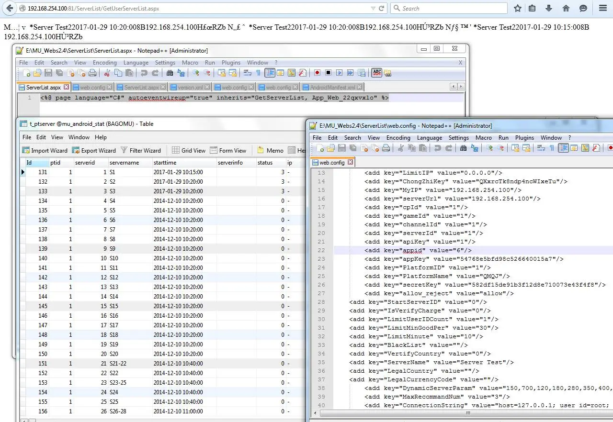Image resolution: width=613 pixels, height=422 pixels.
Task: Switch to version.xml tab
Action: [190, 88]
